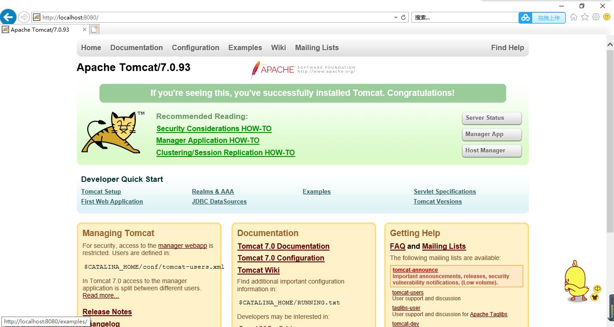The width and height of the screenshot is (614, 327).
Task: Click Read more... under Managing Tomcat
Action: click(x=101, y=295)
